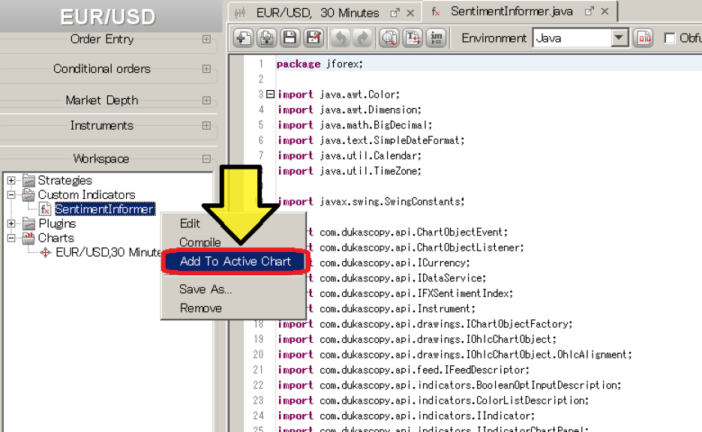Click the candlestick icon on EUR/USD tab

pyautogui.click(x=240, y=13)
